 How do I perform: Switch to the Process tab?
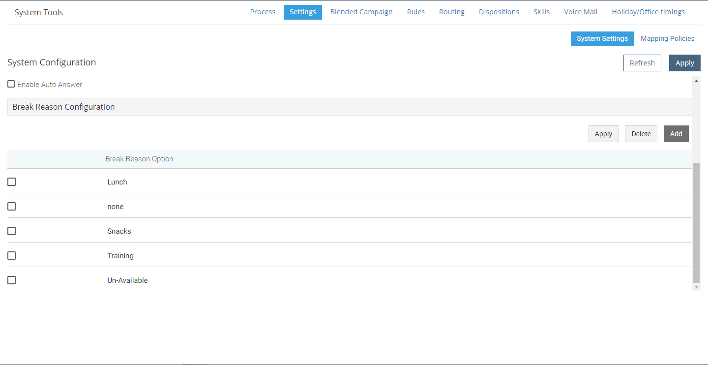pyautogui.click(x=263, y=11)
